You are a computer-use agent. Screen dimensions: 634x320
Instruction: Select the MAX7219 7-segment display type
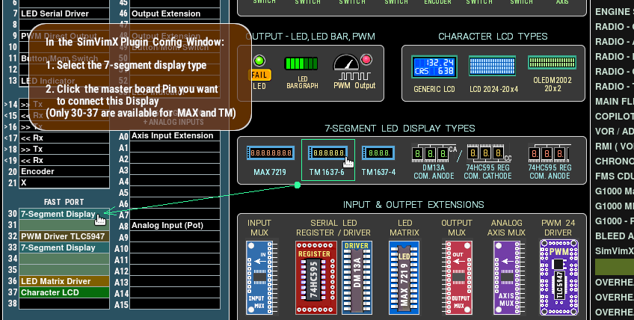tap(269, 153)
